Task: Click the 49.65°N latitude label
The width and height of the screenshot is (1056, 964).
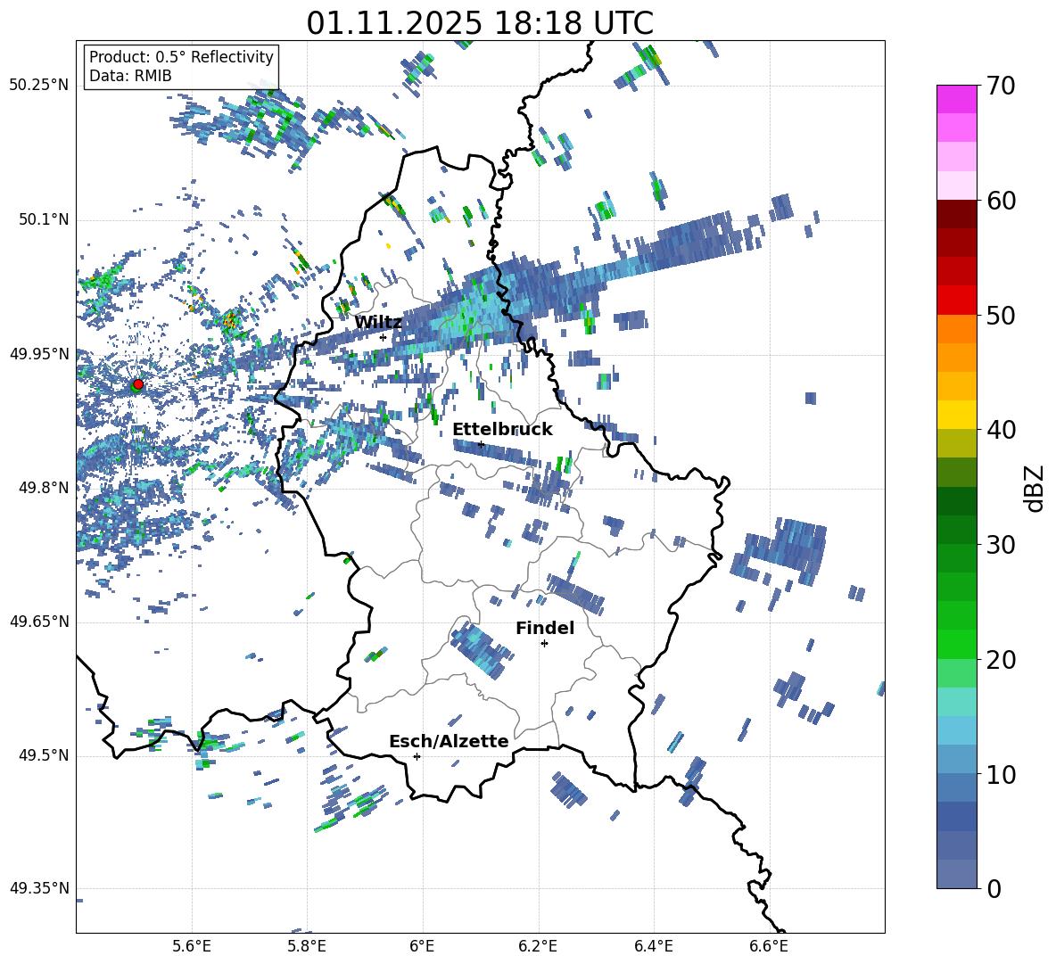Action: [39, 622]
